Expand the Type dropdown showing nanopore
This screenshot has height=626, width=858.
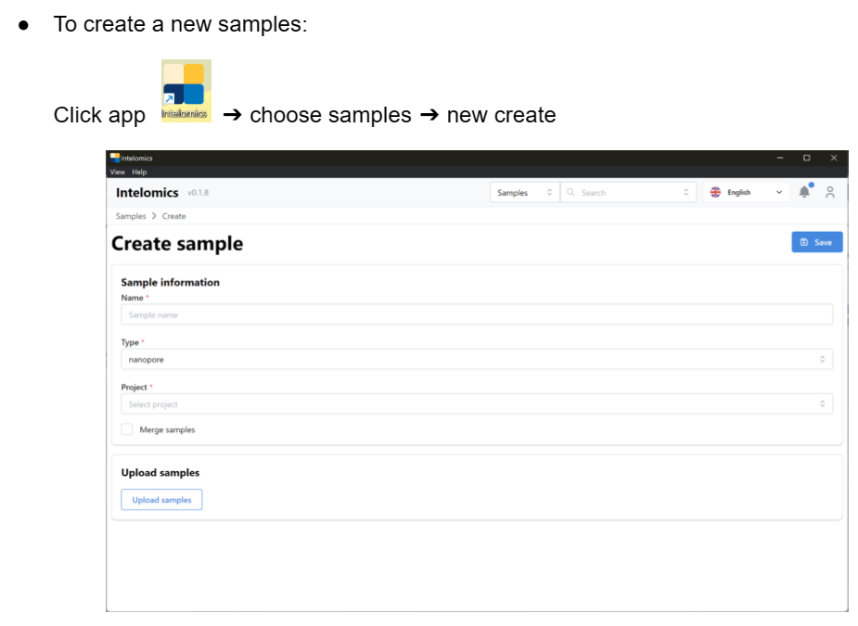[476, 359]
